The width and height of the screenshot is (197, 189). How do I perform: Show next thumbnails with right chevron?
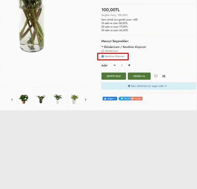point(86,100)
